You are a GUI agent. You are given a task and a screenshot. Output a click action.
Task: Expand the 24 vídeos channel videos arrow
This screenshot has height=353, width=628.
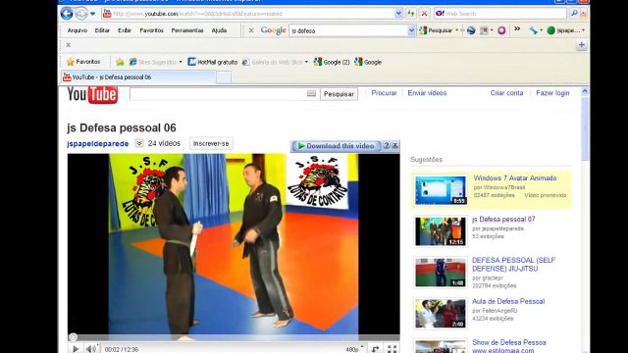click(139, 143)
